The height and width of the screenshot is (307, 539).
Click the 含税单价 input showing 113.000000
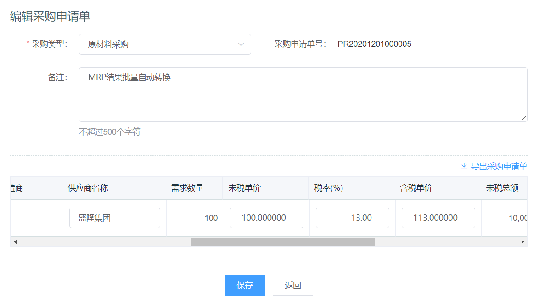pyautogui.click(x=438, y=218)
